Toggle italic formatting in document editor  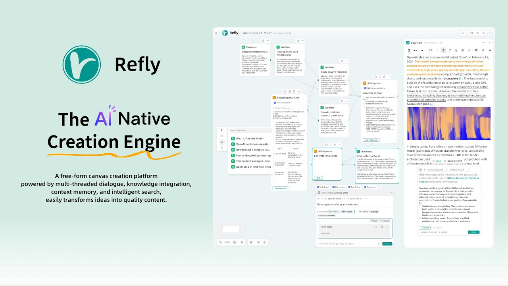click(450, 50)
